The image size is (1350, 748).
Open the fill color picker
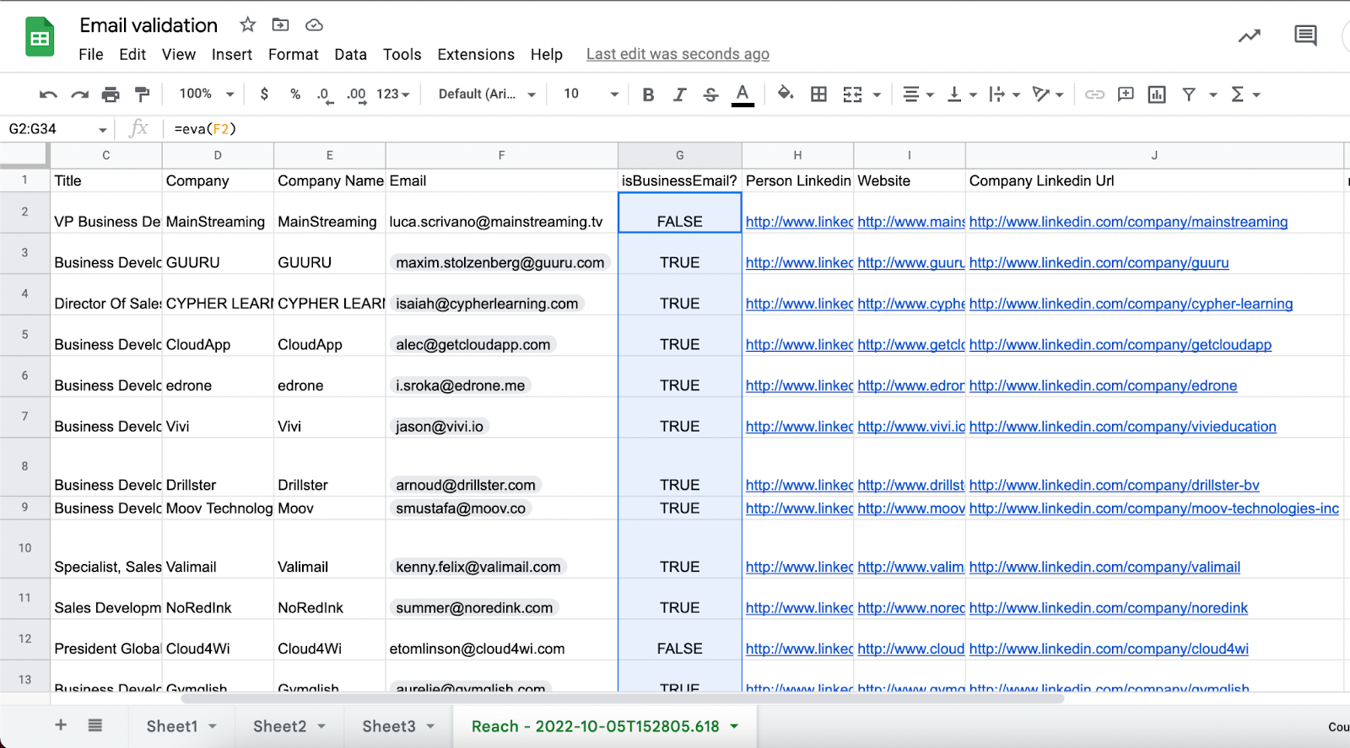tap(785, 94)
